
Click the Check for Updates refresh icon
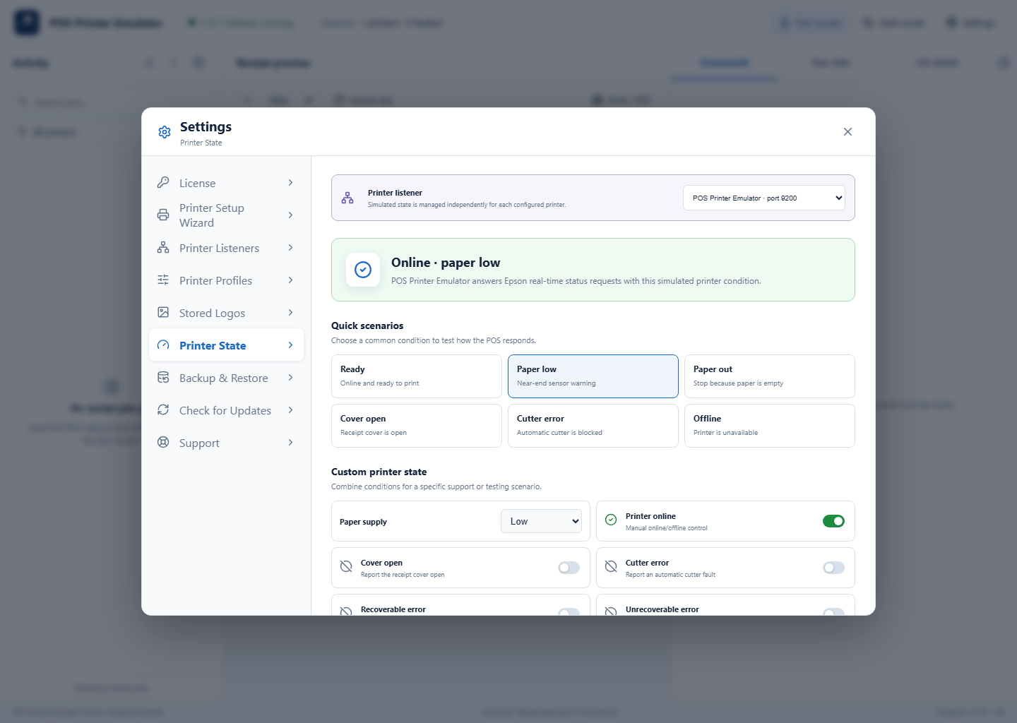163,410
